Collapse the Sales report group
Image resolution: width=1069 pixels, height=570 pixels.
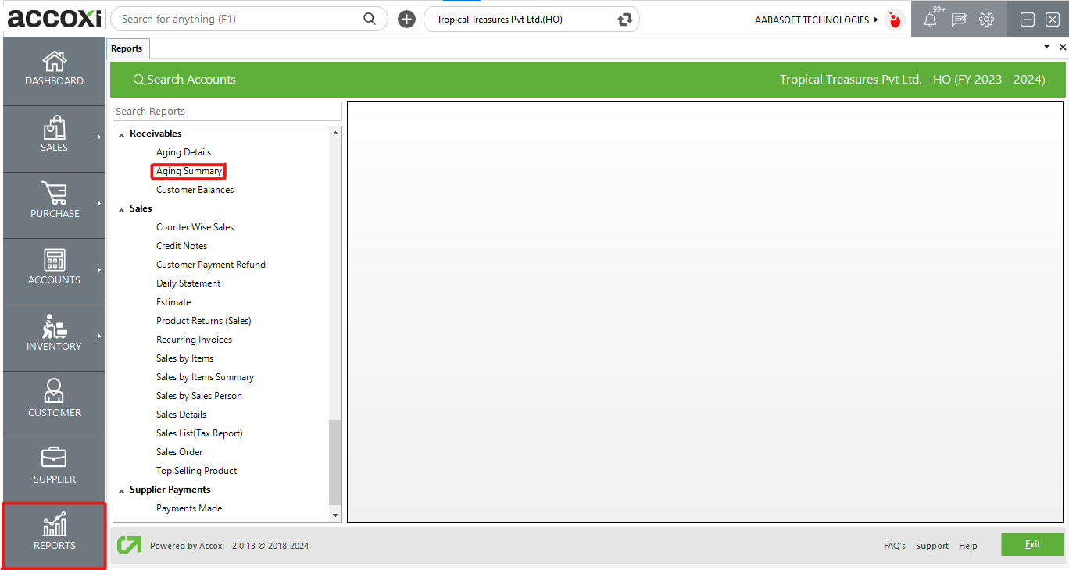point(121,209)
